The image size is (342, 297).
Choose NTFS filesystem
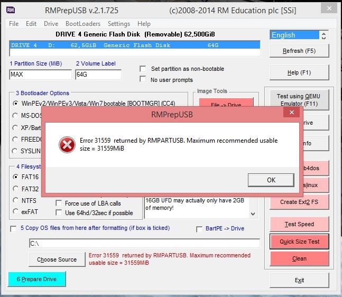15,200
